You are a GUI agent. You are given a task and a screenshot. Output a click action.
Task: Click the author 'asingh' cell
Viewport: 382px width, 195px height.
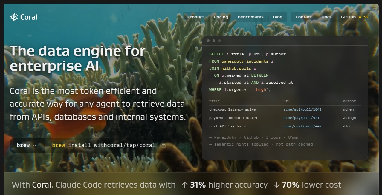tap(349, 118)
